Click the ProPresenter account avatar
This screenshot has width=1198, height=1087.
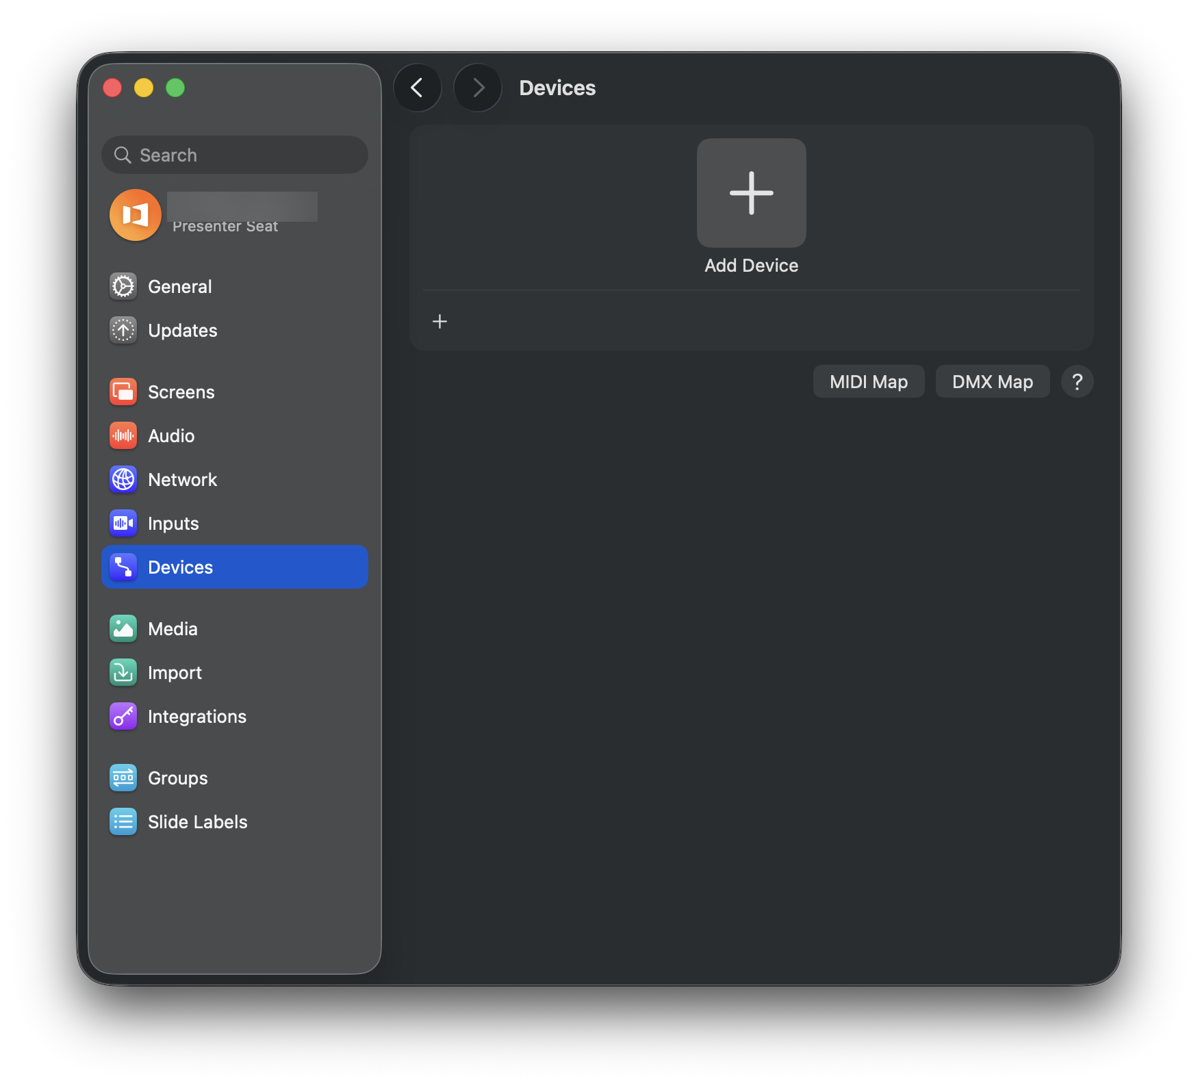click(136, 215)
